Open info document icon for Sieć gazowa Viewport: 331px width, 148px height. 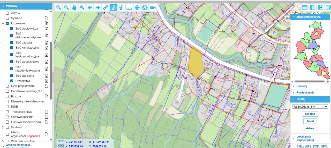pos(47,42)
